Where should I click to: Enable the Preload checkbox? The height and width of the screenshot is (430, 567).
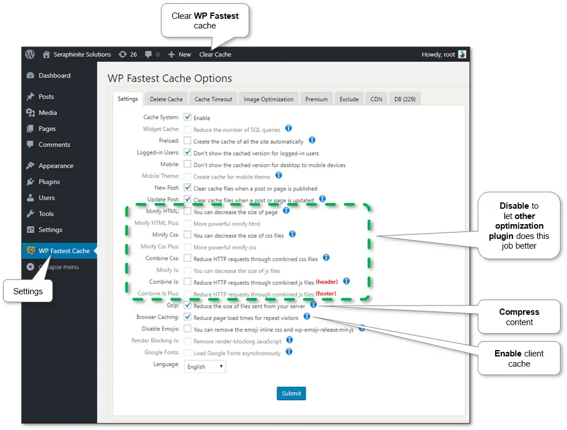(187, 140)
